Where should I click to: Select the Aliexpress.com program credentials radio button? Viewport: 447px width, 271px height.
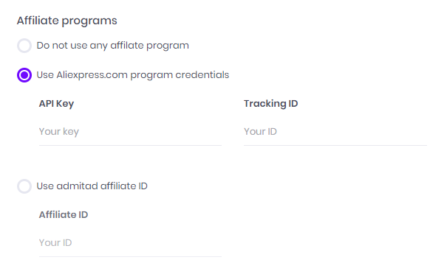pyautogui.click(x=24, y=75)
